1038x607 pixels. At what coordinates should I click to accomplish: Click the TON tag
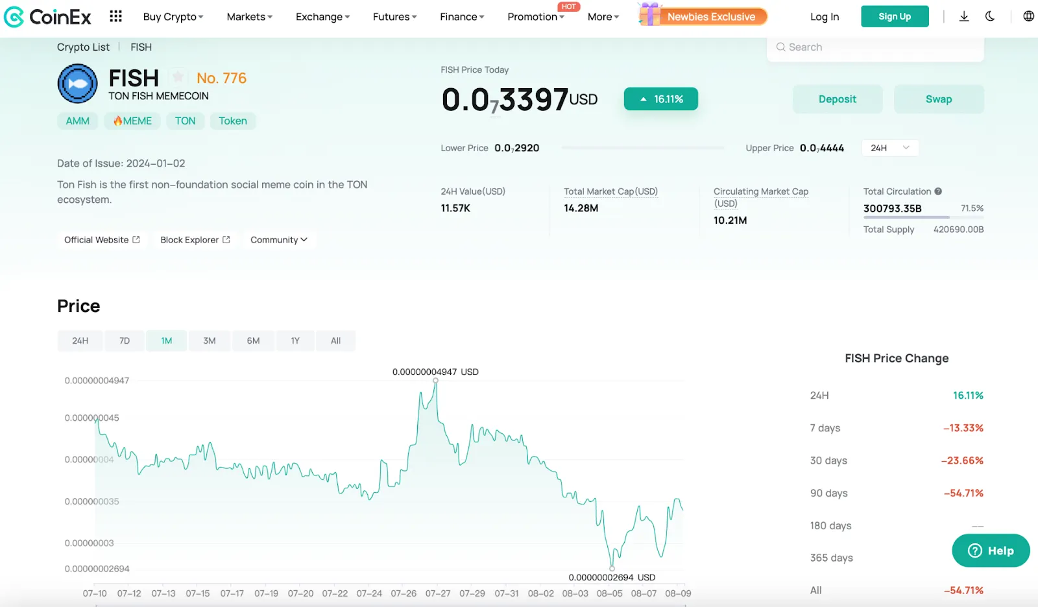185,121
